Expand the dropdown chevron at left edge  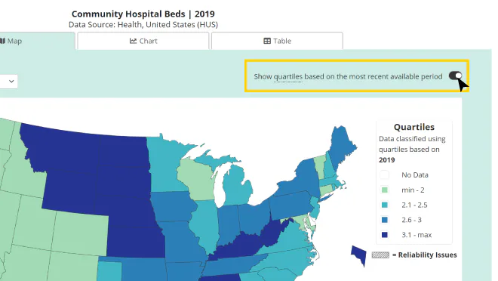pos(11,82)
